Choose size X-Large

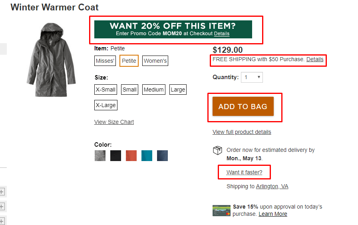point(105,105)
